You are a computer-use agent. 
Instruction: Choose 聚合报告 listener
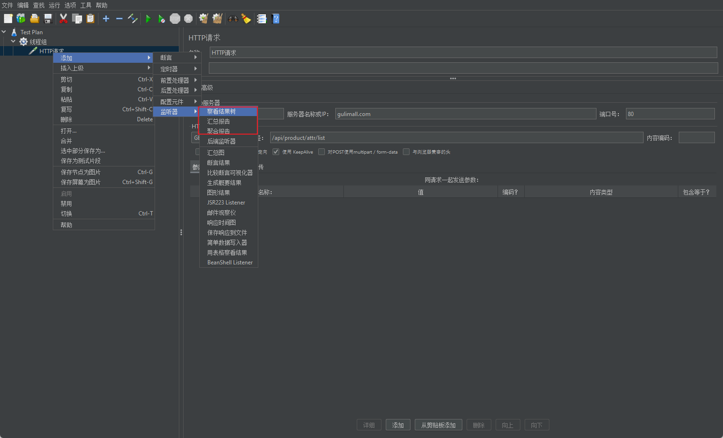(x=228, y=131)
